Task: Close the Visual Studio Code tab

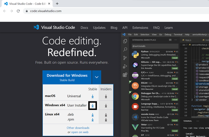Action: pyautogui.click(x=49, y=4)
